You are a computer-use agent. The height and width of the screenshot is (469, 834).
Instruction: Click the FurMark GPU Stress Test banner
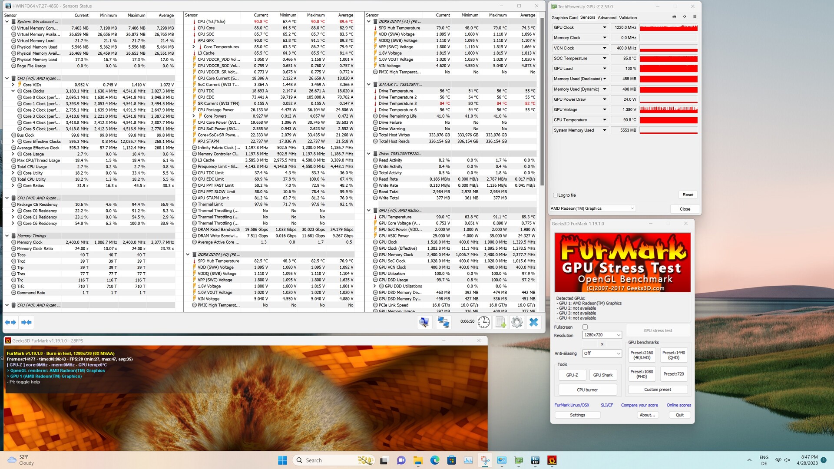(622, 262)
